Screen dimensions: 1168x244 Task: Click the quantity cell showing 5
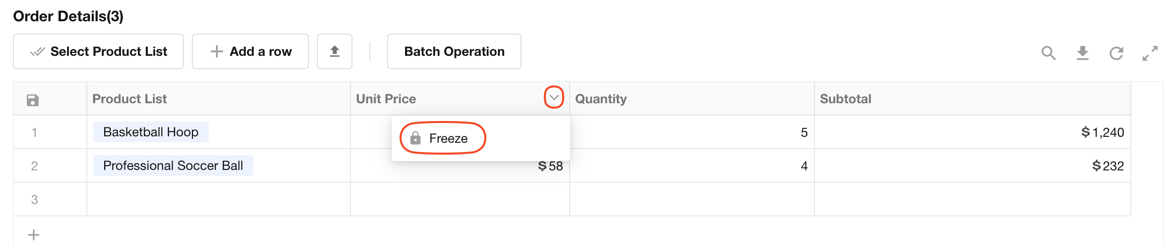(x=692, y=132)
